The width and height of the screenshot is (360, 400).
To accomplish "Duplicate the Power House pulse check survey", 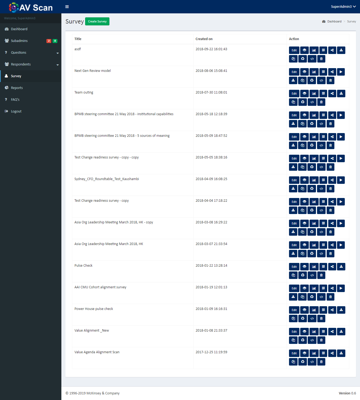I will tap(293, 319).
